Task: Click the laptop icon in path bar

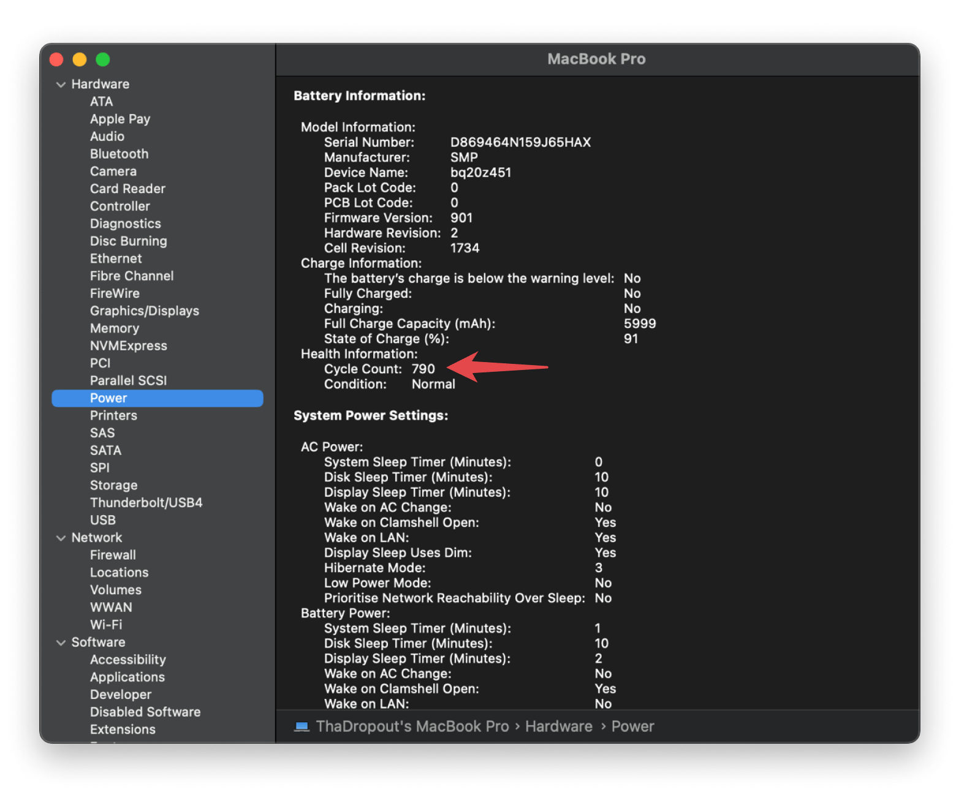Action: (302, 726)
